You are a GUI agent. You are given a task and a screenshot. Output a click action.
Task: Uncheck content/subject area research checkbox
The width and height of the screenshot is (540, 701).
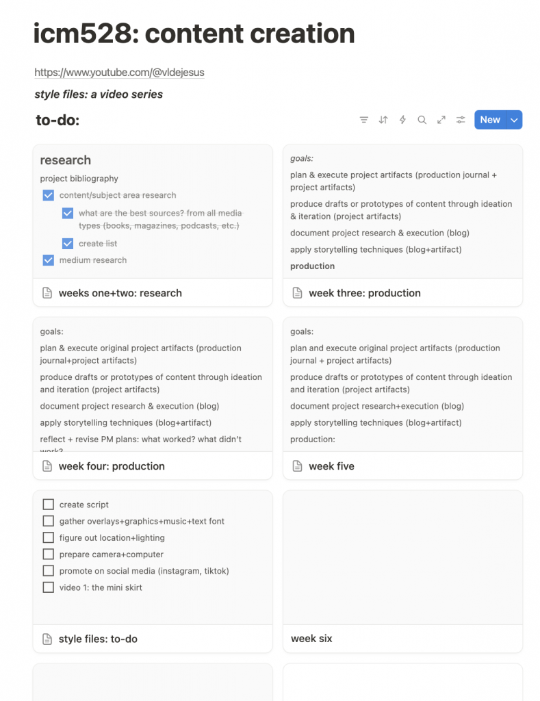click(49, 195)
